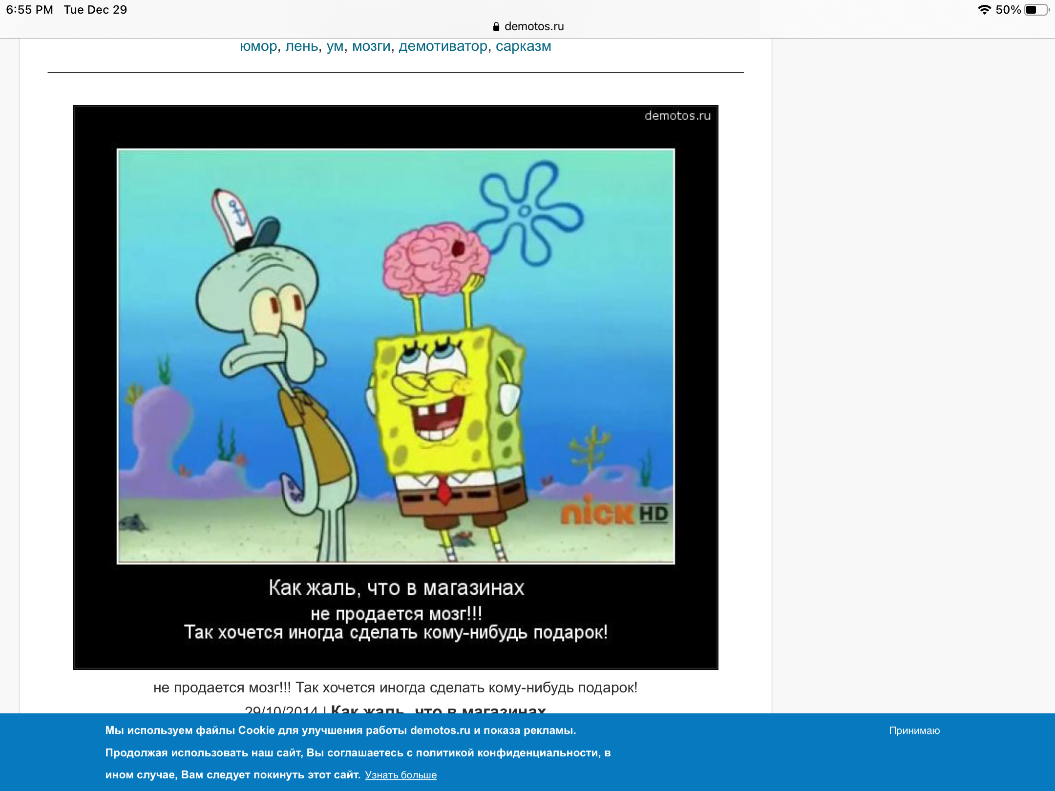The width and height of the screenshot is (1055, 791).
Task: Follow the ум tag link
Action: [335, 46]
